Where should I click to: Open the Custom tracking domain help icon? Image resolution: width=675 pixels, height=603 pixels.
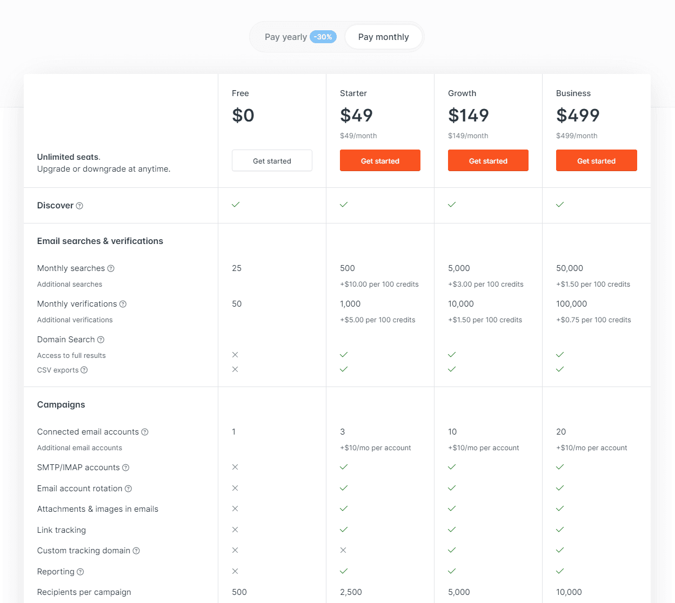(x=136, y=551)
